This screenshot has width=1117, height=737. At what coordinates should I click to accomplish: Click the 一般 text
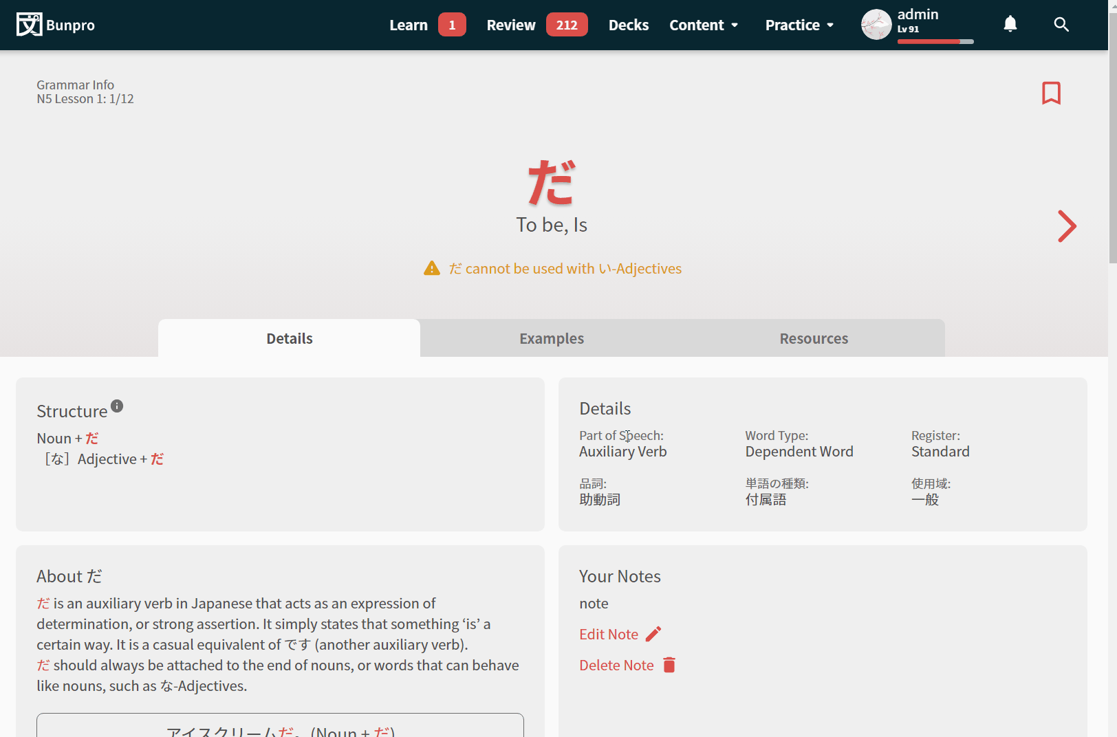coord(925,500)
